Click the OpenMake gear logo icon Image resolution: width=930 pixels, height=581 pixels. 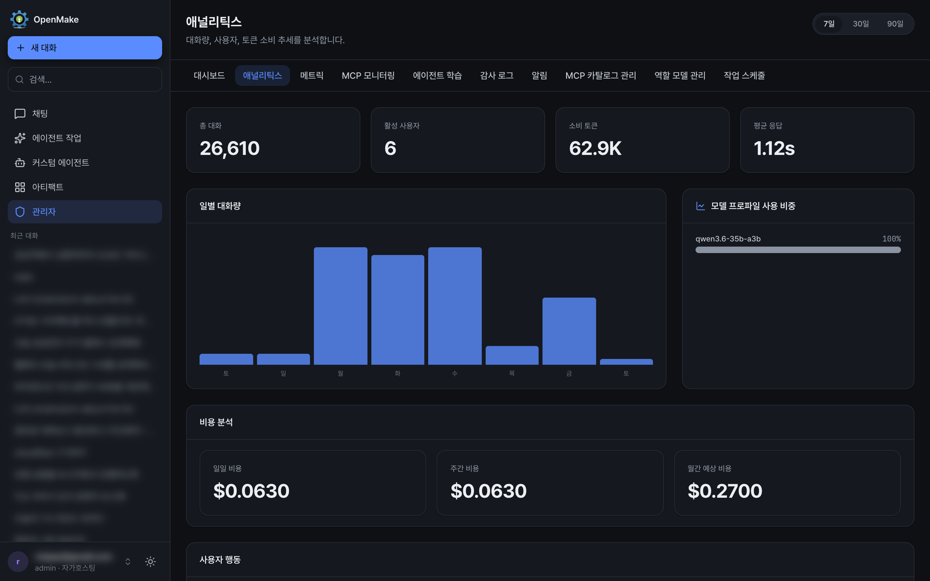19,19
